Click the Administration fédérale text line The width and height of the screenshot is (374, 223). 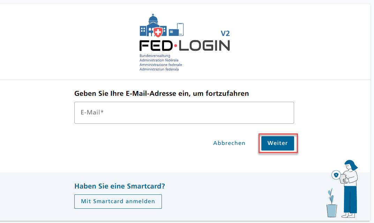(159, 60)
